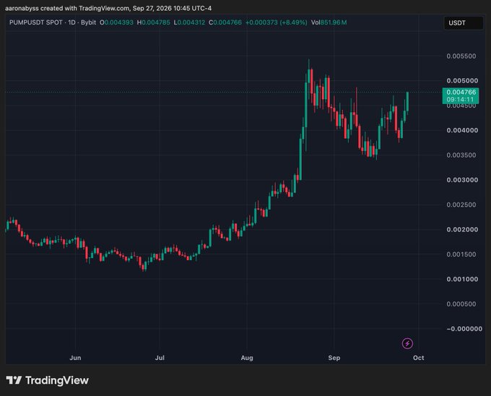Image resolution: width=491 pixels, height=396 pixels.
Task: Click the 0.003500 price axis label
Action: 461,155
